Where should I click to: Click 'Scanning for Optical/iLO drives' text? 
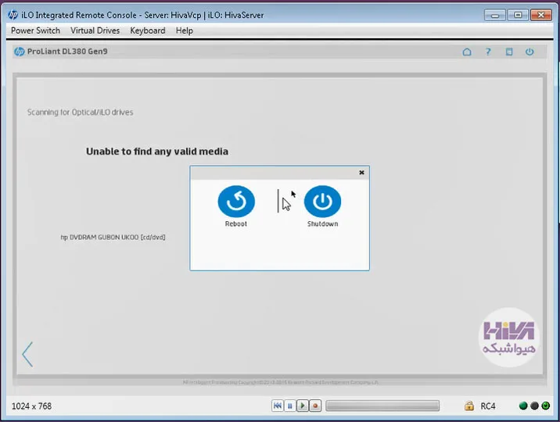[x=81, y=113]
